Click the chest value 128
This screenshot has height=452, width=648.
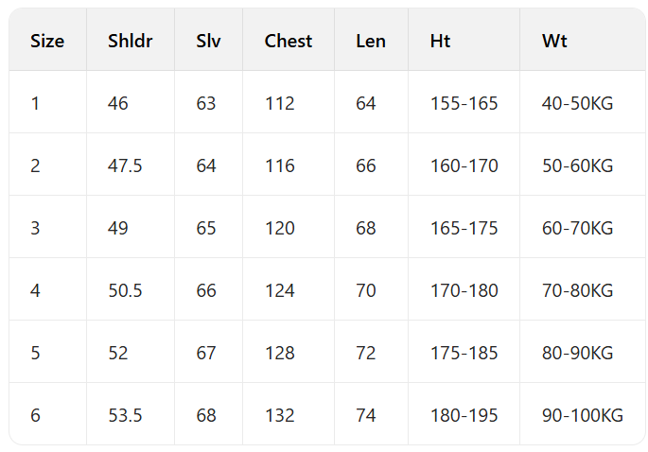280,353
